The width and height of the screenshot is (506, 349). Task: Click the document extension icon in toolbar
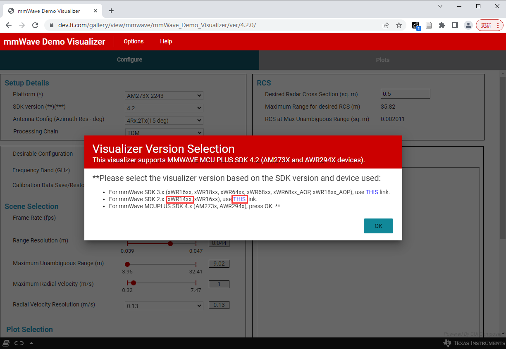pyautogui.click(x=429, y=25)
